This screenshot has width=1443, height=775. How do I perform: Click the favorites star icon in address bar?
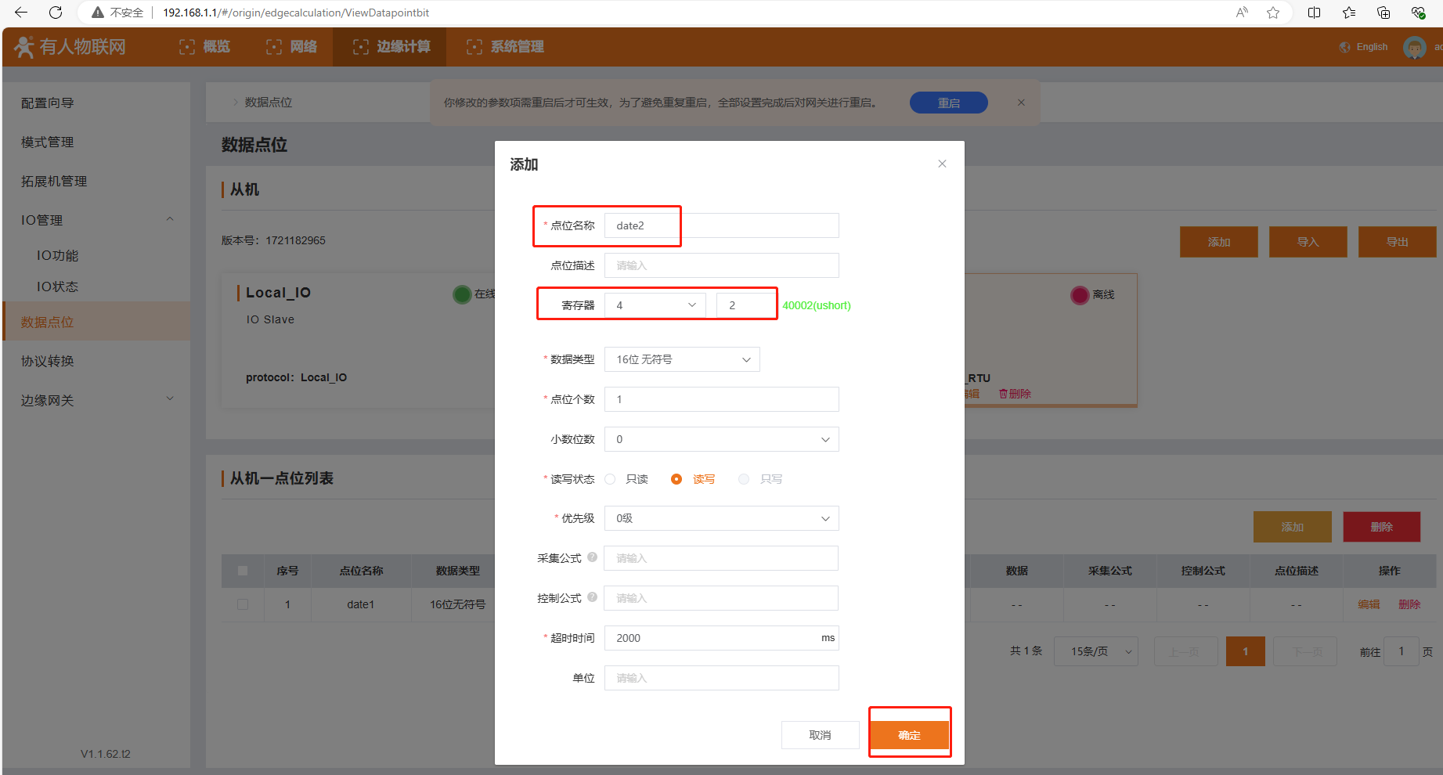point(1273,13)
